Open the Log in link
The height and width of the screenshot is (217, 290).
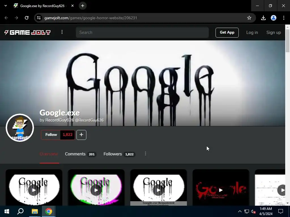252,32
